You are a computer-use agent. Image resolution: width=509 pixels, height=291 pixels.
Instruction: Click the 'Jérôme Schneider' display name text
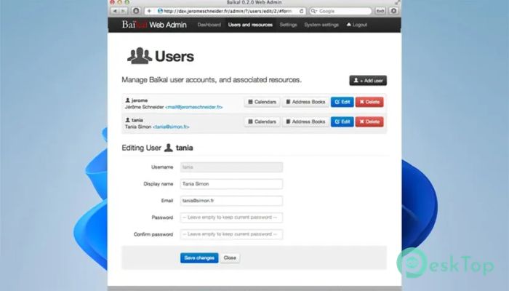[145, 107]
